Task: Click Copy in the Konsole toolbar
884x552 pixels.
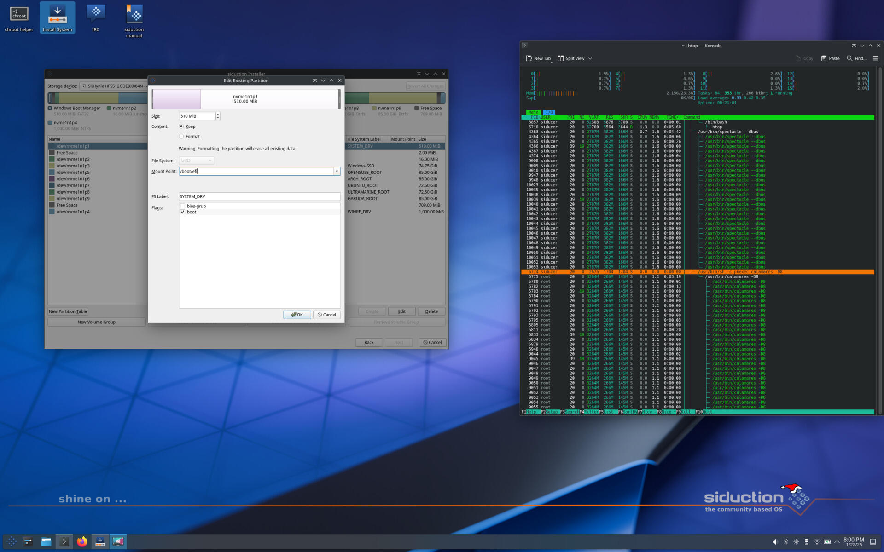Action: [x=804, y=58]
